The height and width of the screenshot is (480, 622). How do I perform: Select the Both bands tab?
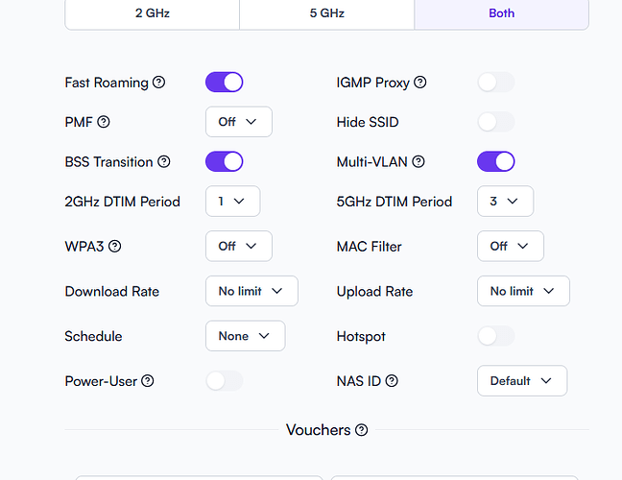point(501,13)
